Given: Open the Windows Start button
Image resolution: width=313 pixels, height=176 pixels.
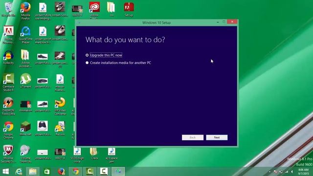Looking at the screenshot, I should 5,172.
